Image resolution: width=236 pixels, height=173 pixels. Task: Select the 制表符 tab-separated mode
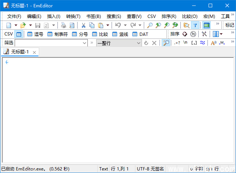click(57, 34)
